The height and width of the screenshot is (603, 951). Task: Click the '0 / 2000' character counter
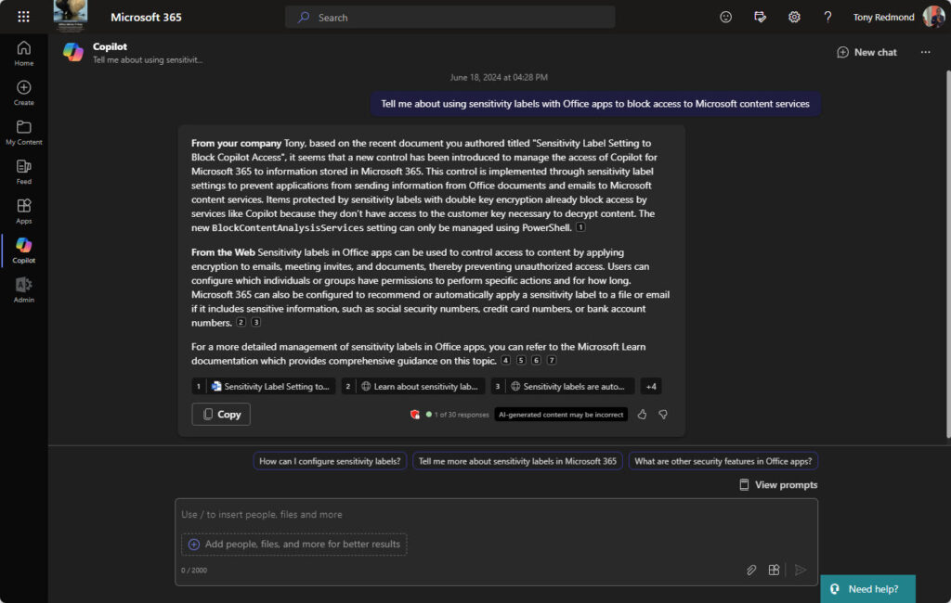click(194, 571)
